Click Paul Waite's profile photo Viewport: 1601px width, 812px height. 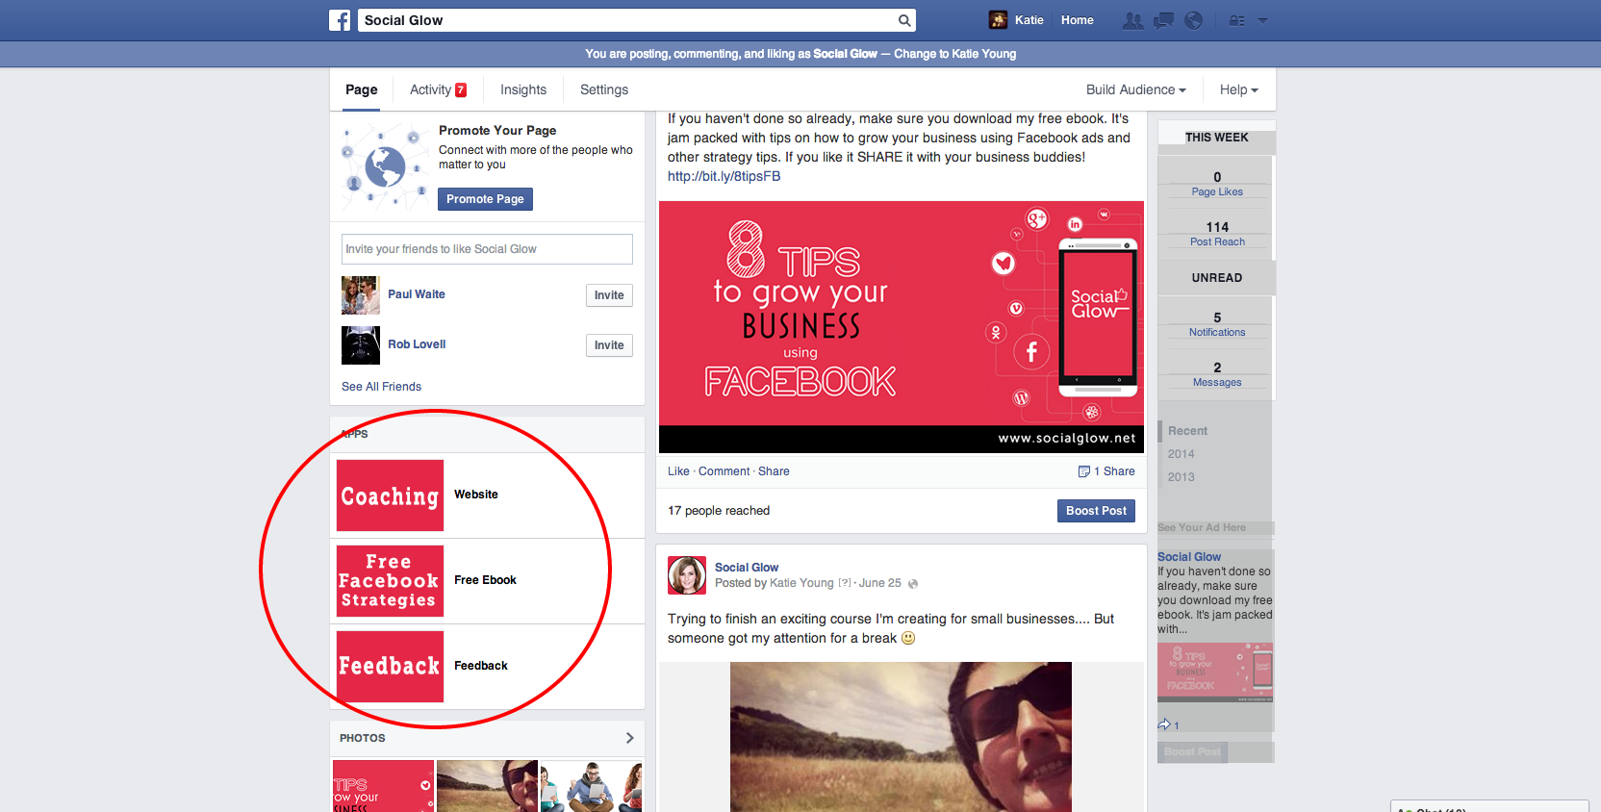361,295
